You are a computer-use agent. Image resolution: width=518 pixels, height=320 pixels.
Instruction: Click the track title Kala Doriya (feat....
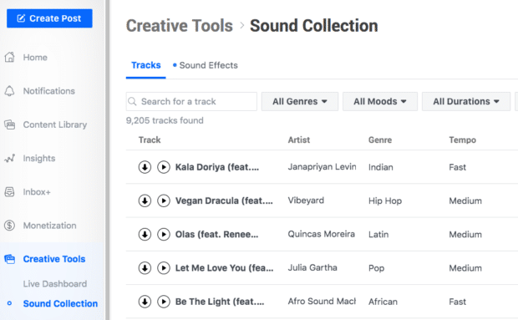pos(217,167)
